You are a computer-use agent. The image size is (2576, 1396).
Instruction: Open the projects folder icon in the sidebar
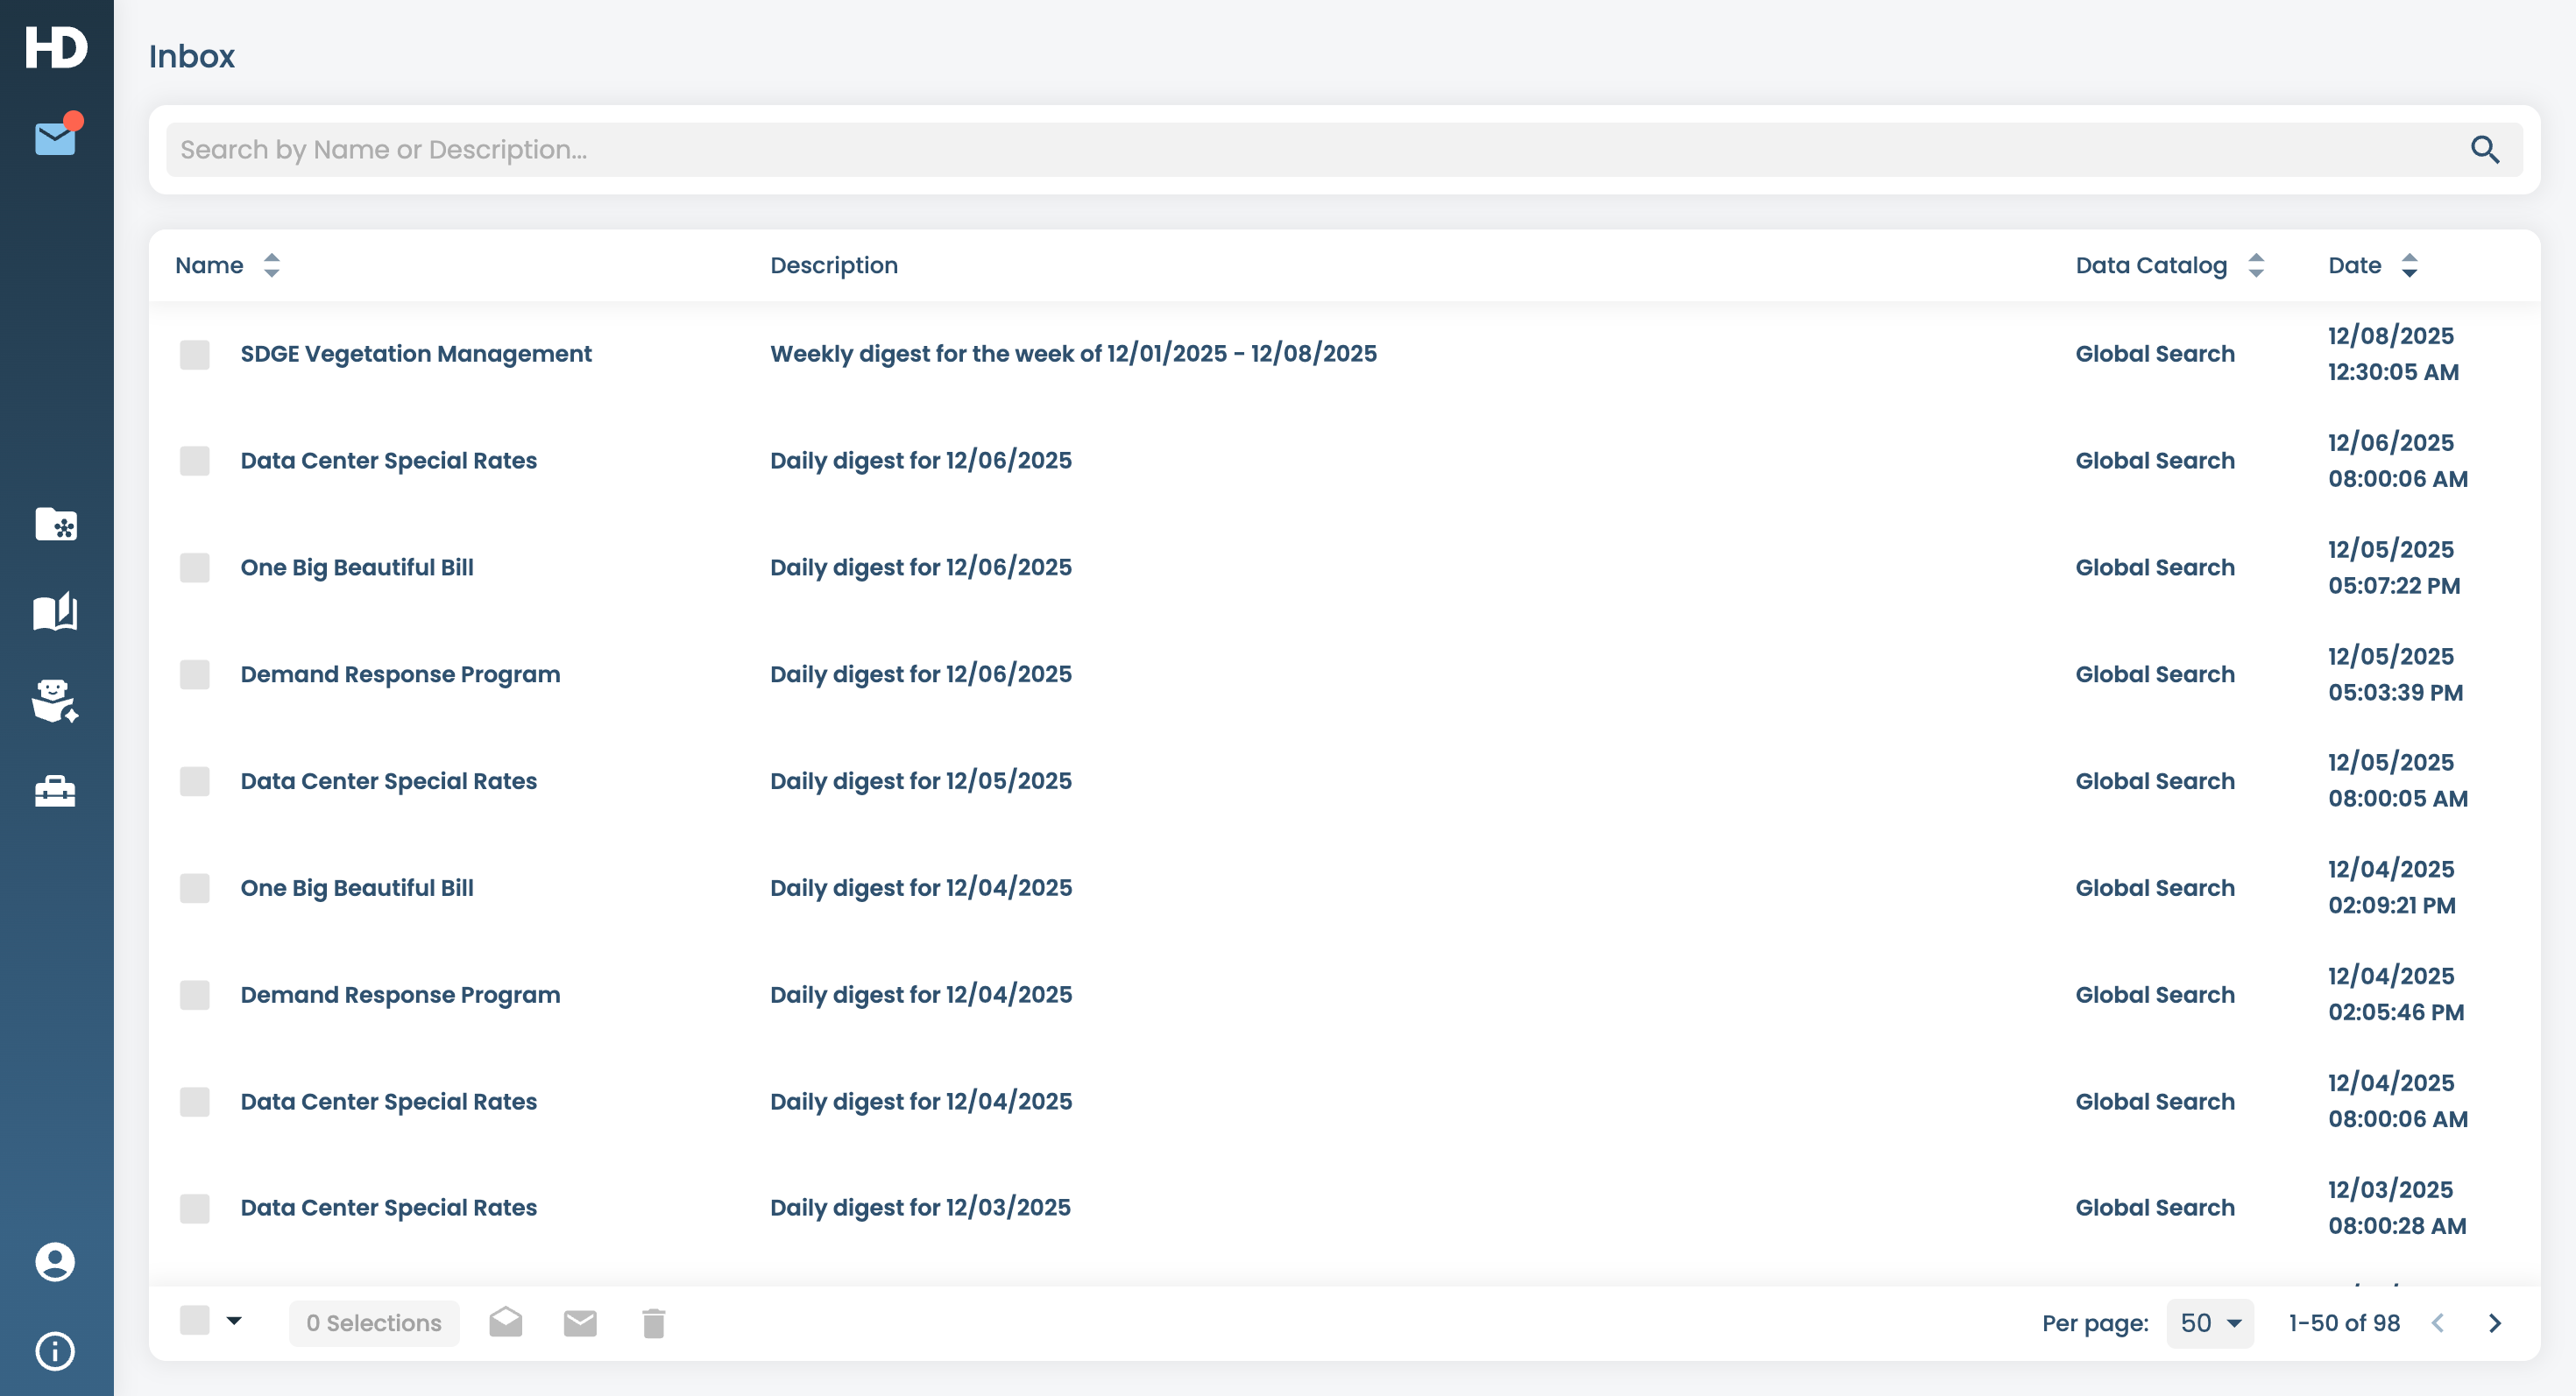pos(55,525)
